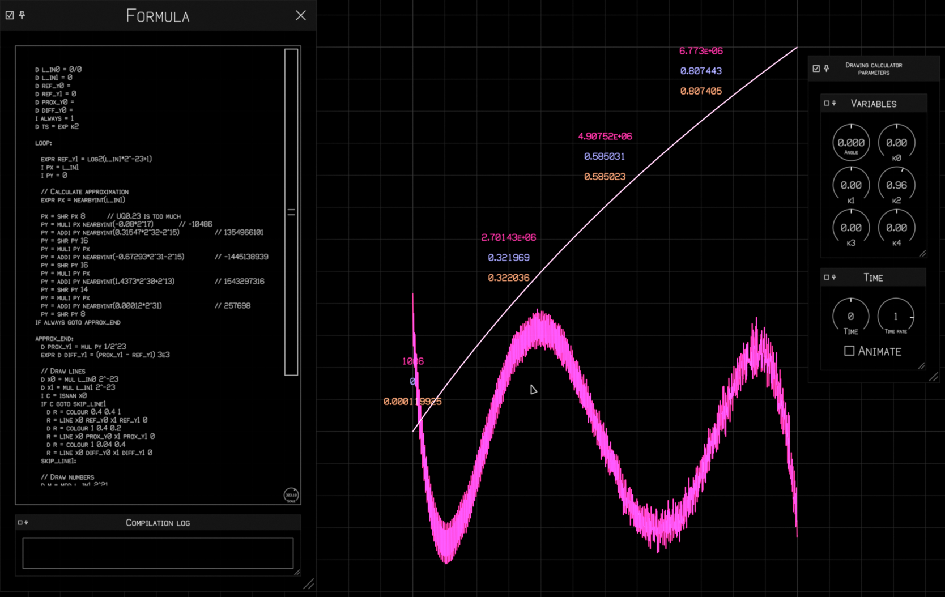945x597 pixels.
Task: Click the 'D R = COLOUR 0.4 0.4 1' line
Action: 84,412
